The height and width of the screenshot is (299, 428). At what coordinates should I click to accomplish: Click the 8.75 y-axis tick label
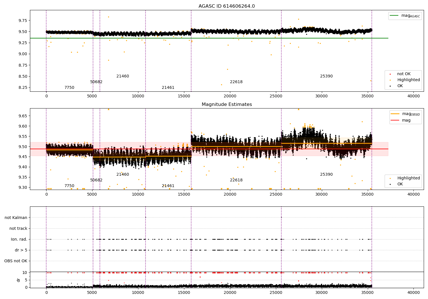tap(23, 65)
